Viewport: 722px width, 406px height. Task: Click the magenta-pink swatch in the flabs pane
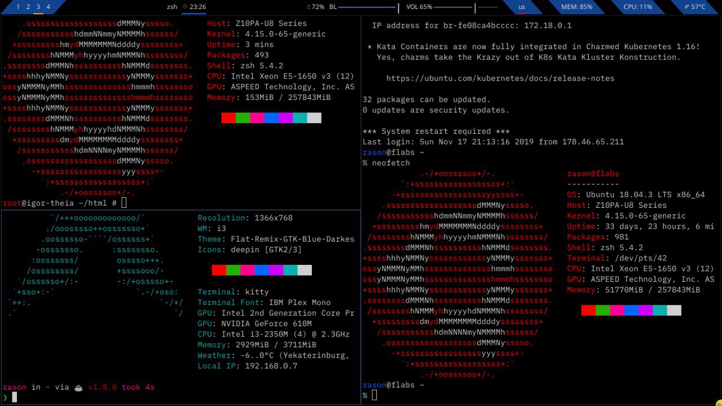pyautogui.click(x=617, y=310)
